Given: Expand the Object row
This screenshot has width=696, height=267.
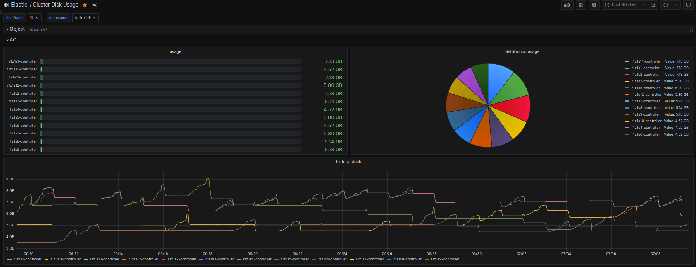Looking at the screenshot, I should tap(17, 29).
